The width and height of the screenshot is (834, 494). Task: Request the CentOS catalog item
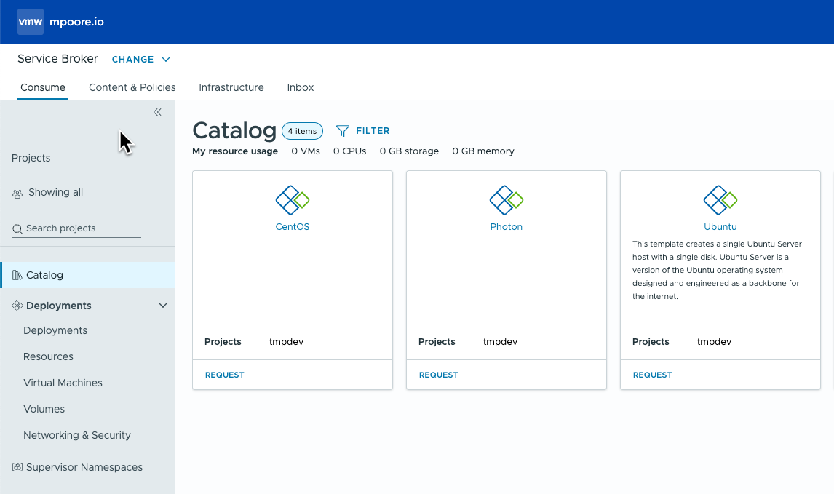(224, 375)
